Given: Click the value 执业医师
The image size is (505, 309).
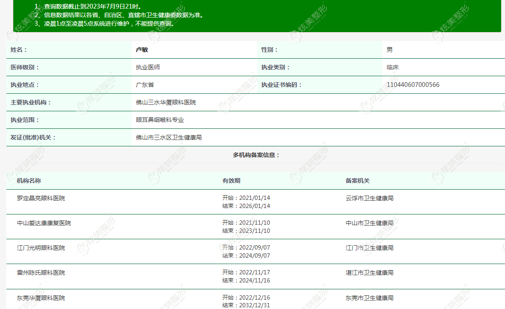Looking at the screenshot, I should 148,67.
